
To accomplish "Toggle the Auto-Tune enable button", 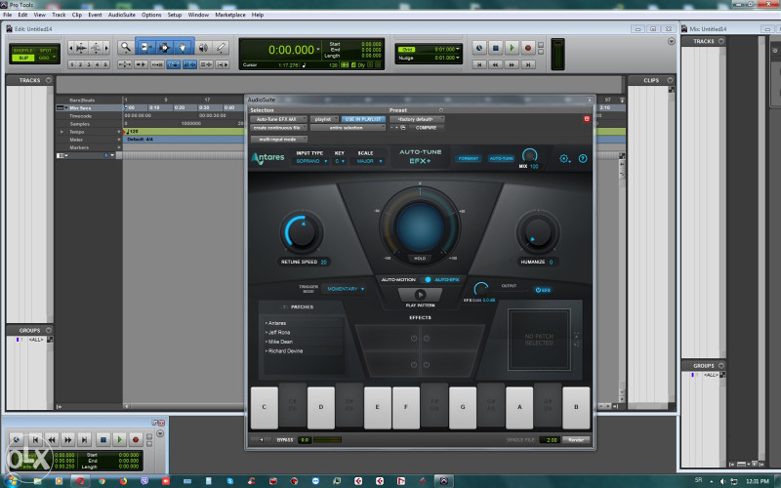I will pos(501,158).
